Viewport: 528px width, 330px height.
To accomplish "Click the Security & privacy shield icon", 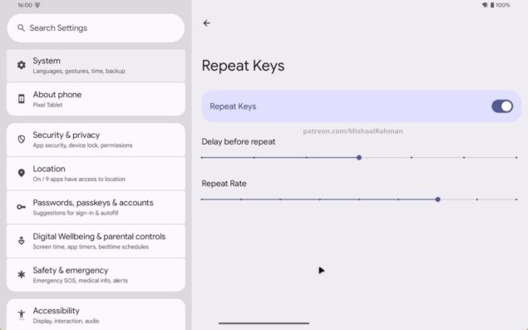I will point(22,140).
